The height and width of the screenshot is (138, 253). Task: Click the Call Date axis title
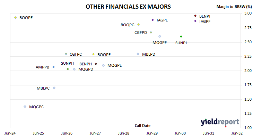pyautogui.click(x=142, y=126)
